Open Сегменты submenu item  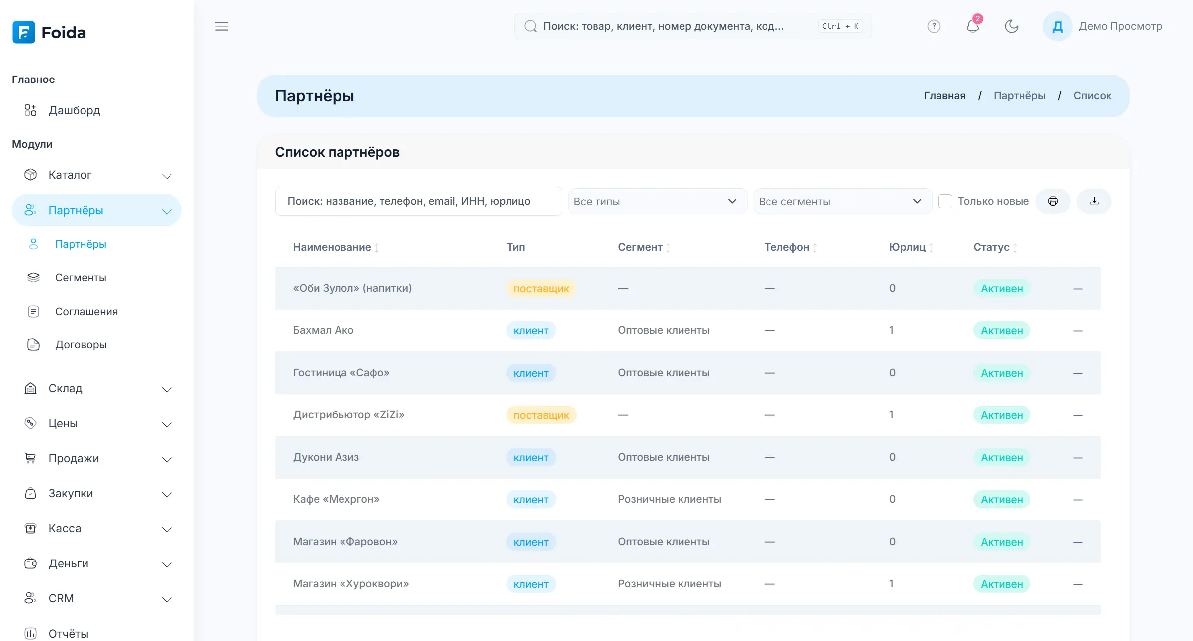[x=81, y=278]
